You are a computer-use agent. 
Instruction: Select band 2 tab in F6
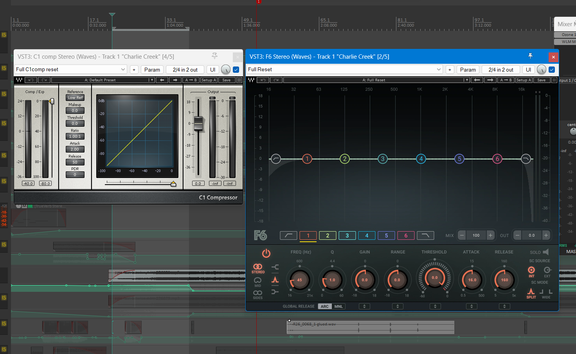pos(328,235)
